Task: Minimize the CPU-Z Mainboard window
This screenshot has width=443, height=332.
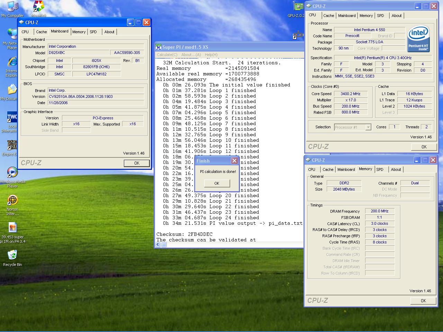Action: [130, 22]
